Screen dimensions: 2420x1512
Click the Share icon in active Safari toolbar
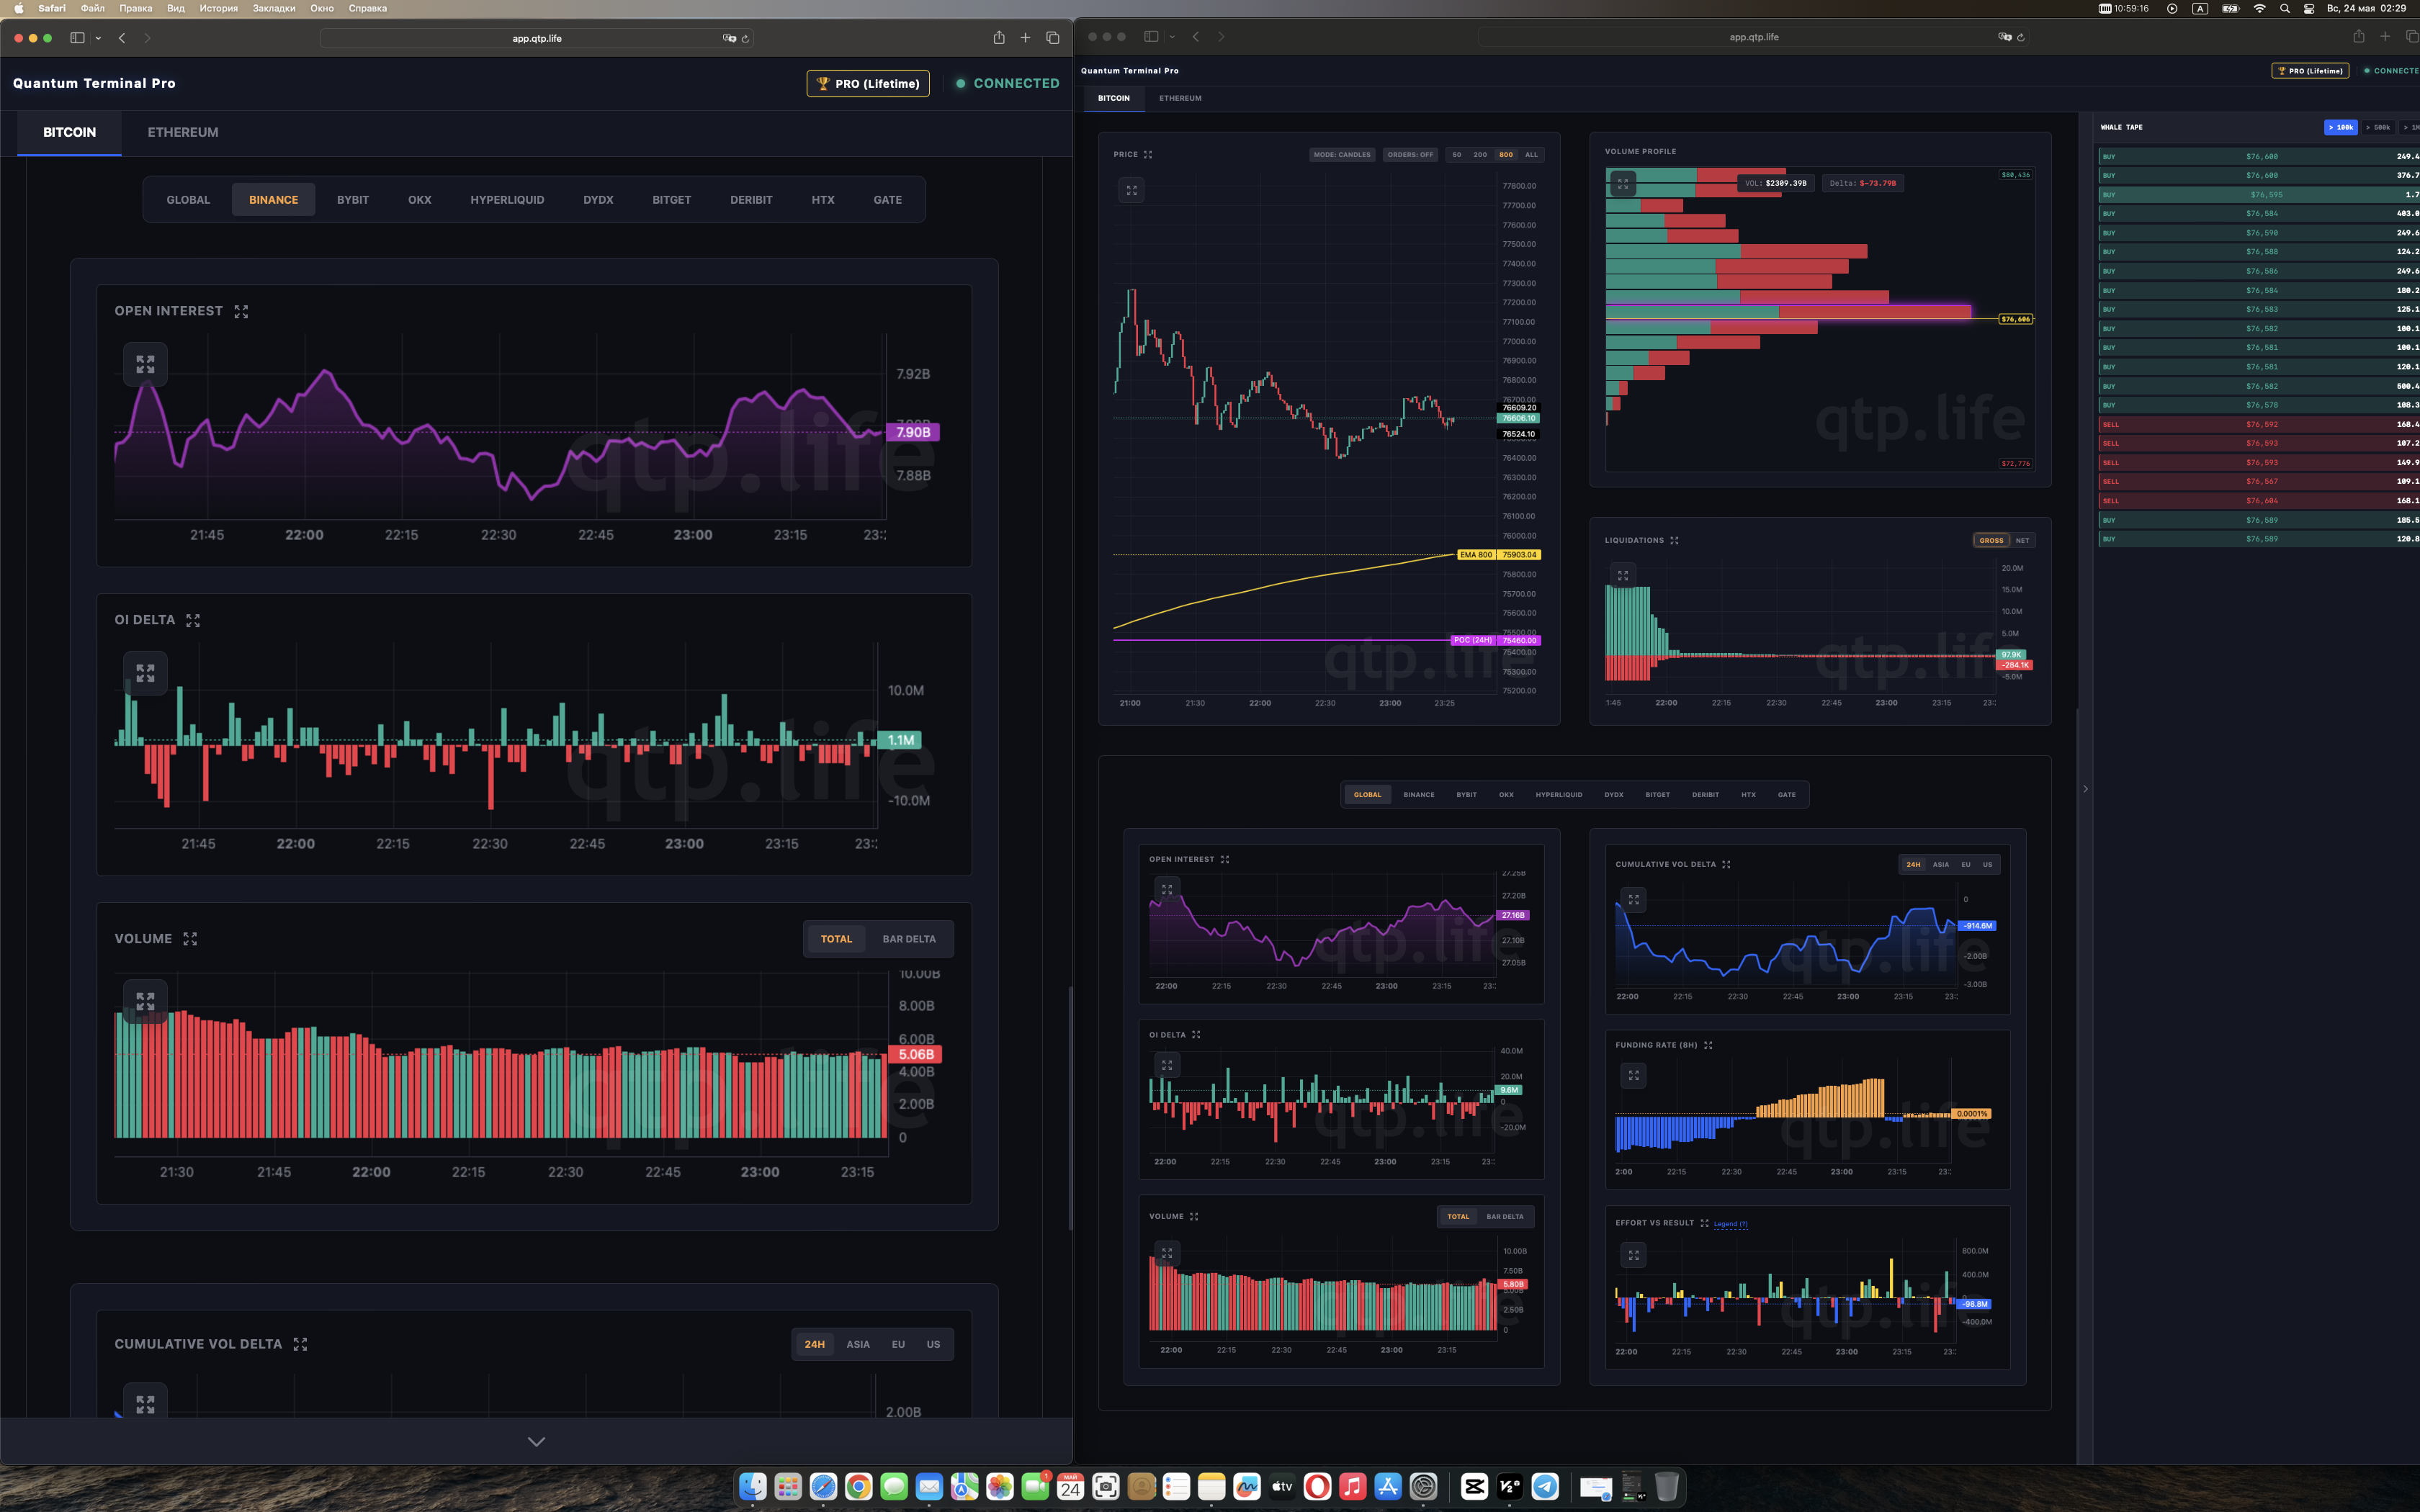click(x=998, y=38)
